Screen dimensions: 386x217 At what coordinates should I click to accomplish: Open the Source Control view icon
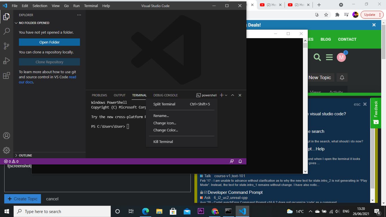point(6,46)
